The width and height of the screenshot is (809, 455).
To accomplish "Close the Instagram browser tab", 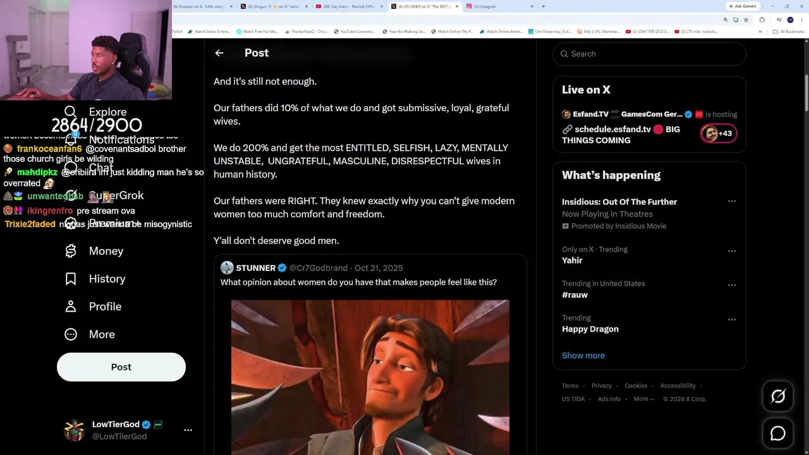I will pyautogui.click(x=532, y=6).
